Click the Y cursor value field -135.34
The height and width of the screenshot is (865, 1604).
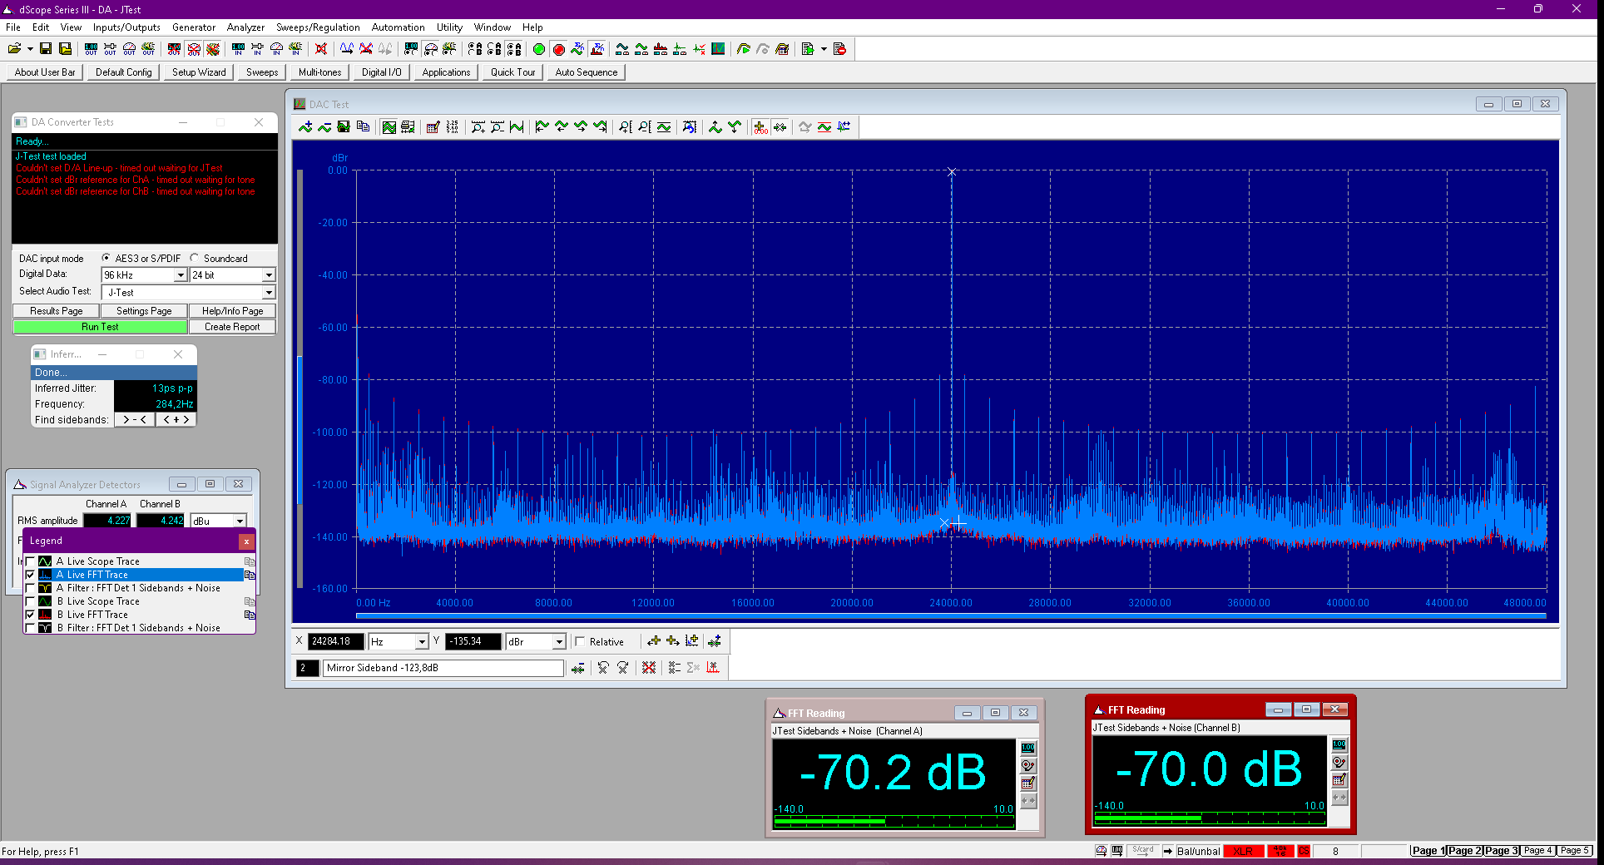pos(473,641)
